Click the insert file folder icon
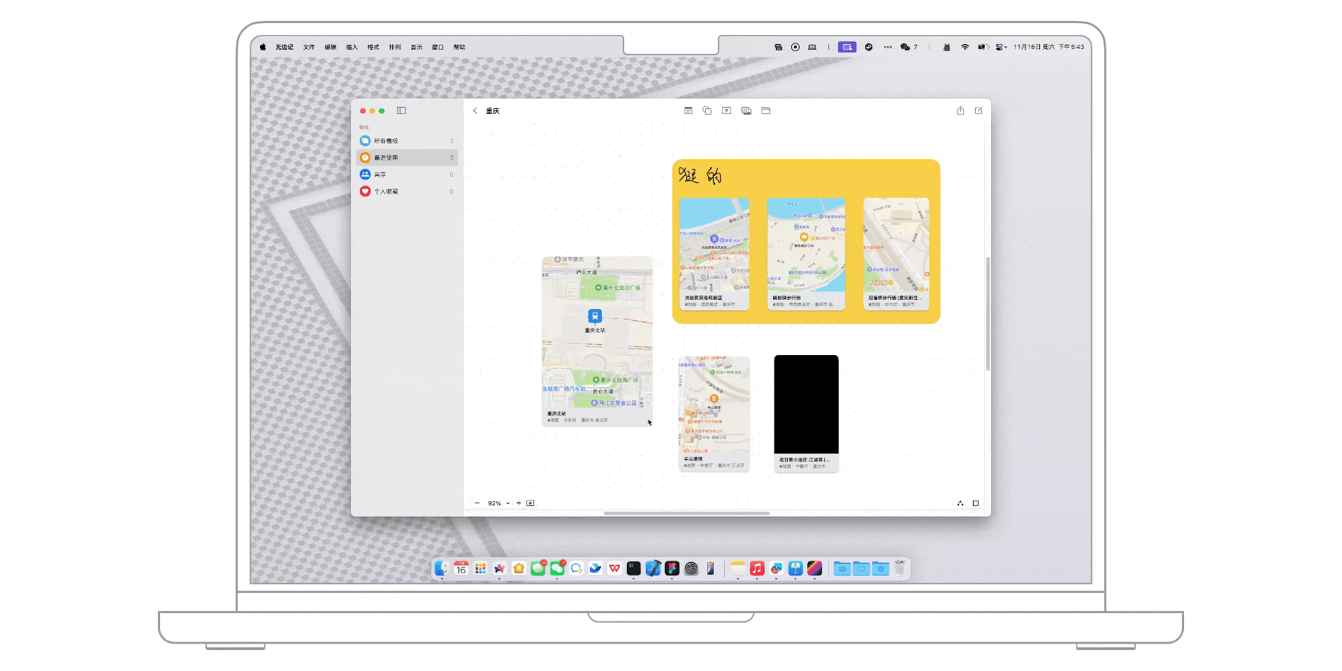 pos(766,110)
